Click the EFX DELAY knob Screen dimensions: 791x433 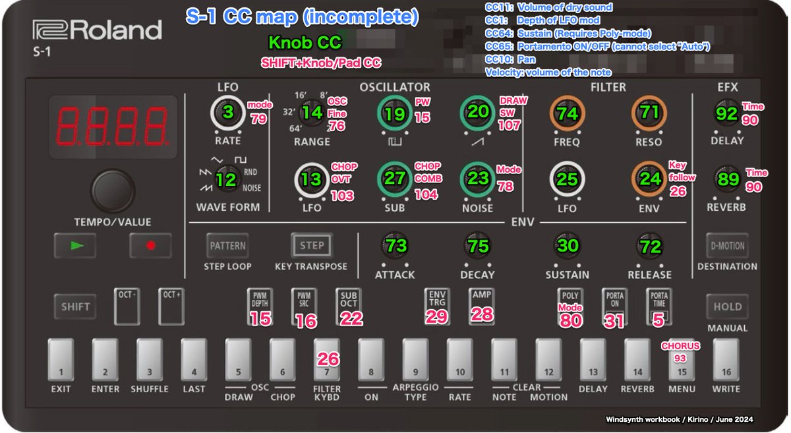coord(727,113)
